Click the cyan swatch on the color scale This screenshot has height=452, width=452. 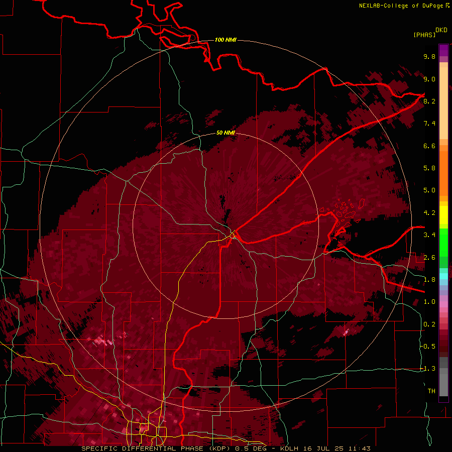(x=443, y=276)
